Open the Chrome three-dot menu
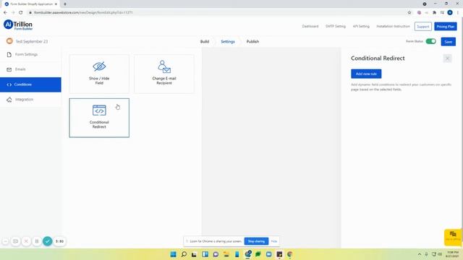The width and height of the screenshot is (463, 260). pyautogui.click(x=458, y=12)
